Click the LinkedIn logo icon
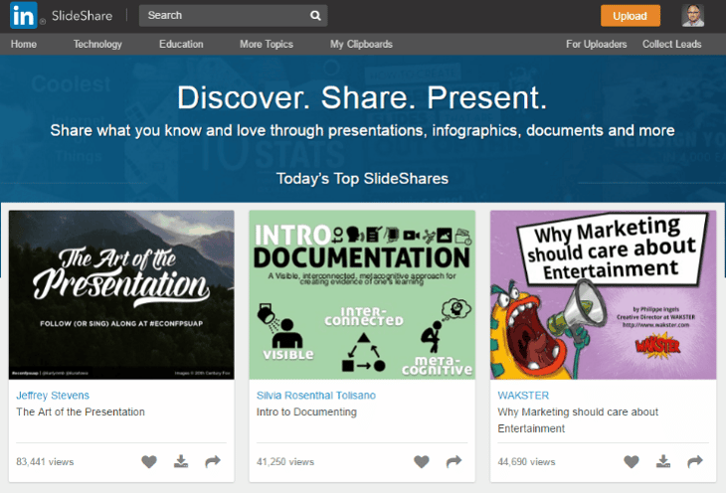726x493 pixels. [23, 15]
